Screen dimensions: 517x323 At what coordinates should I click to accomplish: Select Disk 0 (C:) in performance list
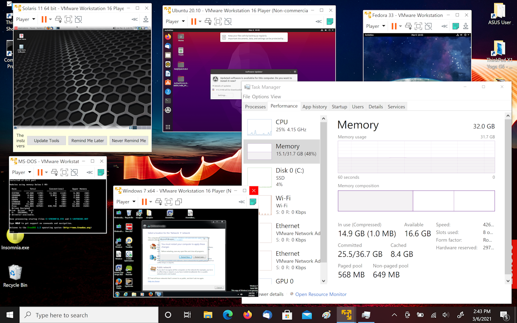282,176
